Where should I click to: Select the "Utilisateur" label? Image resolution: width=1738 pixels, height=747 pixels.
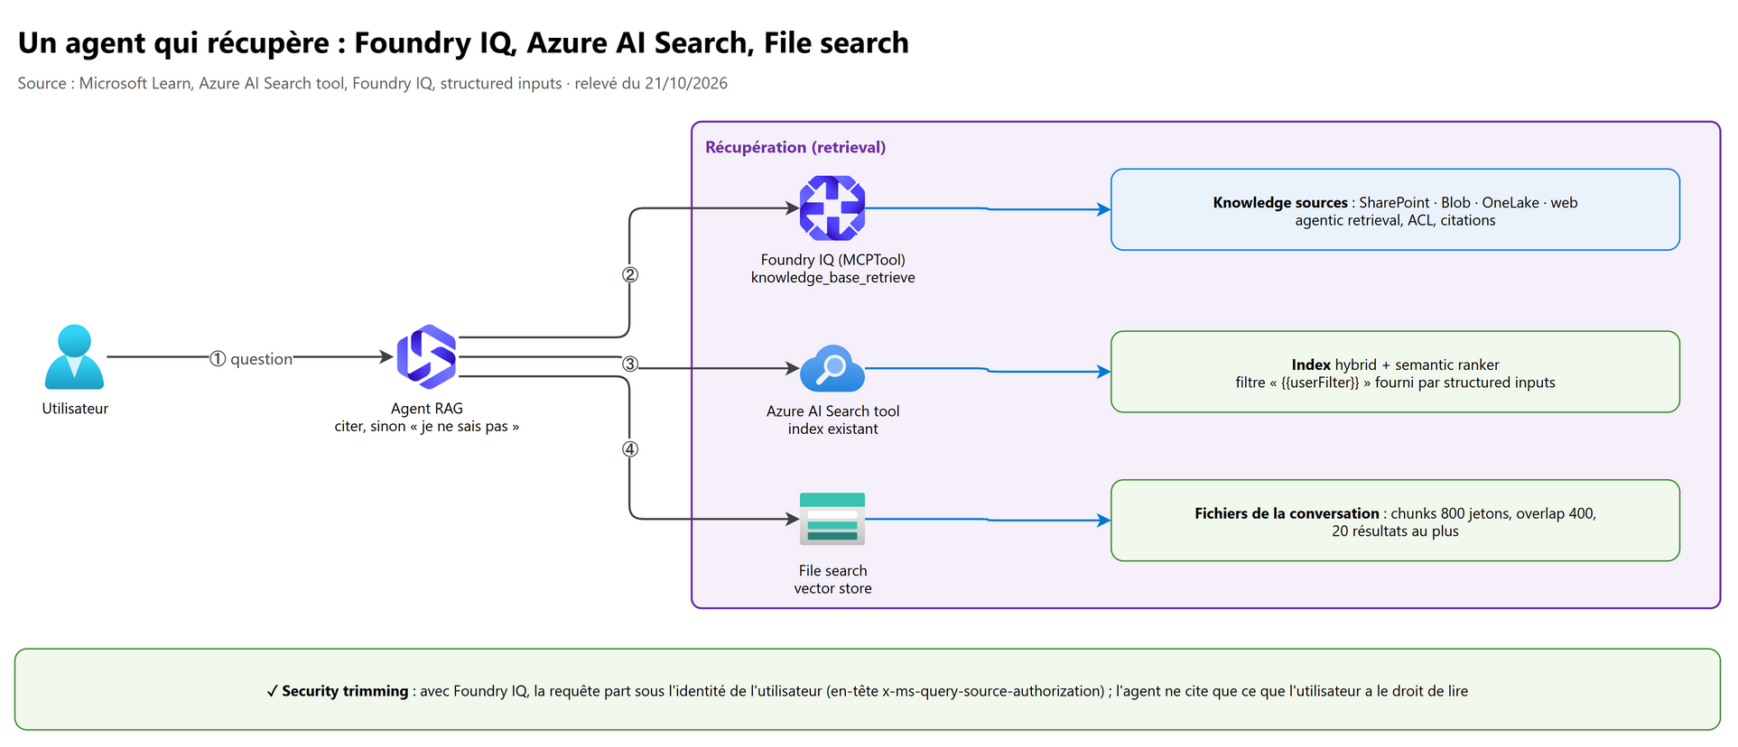(75, 409)
